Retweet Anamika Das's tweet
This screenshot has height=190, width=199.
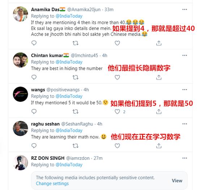click(x=75, y=43)
